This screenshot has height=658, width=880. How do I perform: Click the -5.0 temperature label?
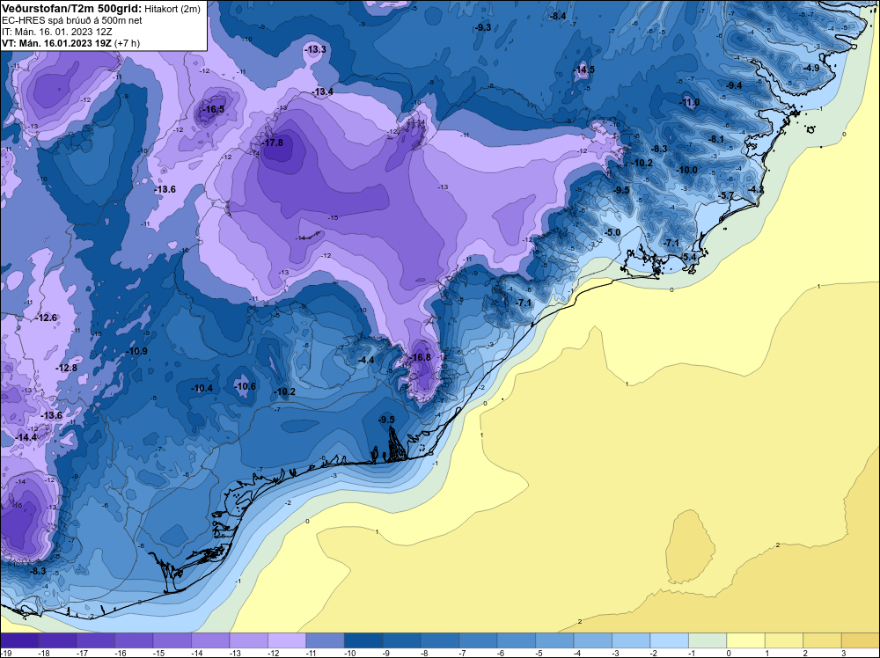tap(612, 232)
